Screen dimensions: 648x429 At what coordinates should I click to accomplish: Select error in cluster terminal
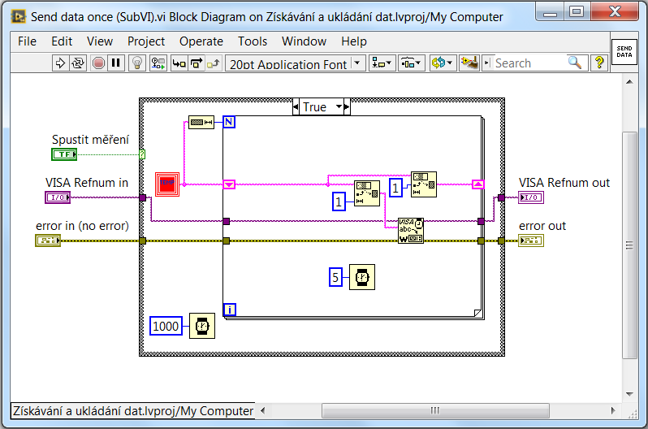(x=48, y=240)
